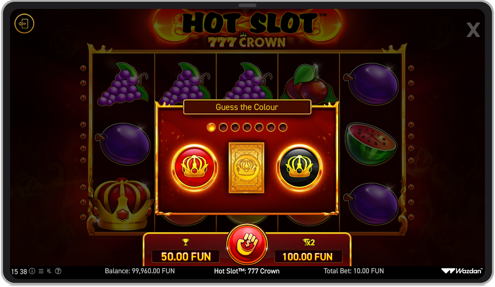Click the 50.00 FUN current win field
This screenshot has width=495, height=287.
pos(186,257)
